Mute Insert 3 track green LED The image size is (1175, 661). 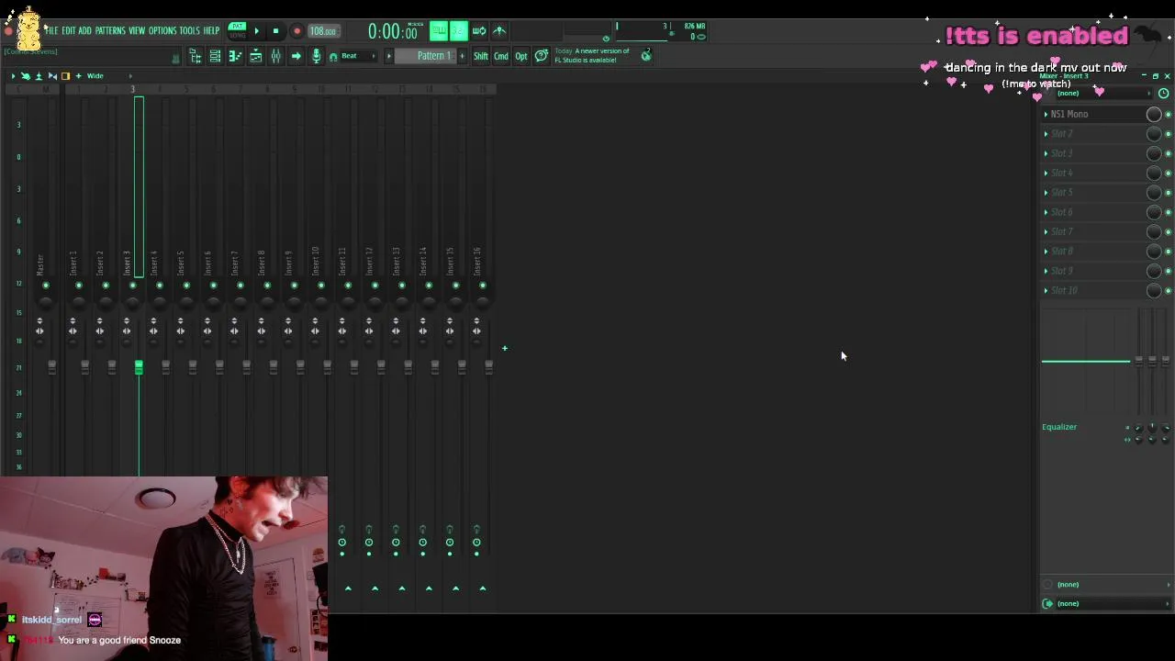[132, 286]
